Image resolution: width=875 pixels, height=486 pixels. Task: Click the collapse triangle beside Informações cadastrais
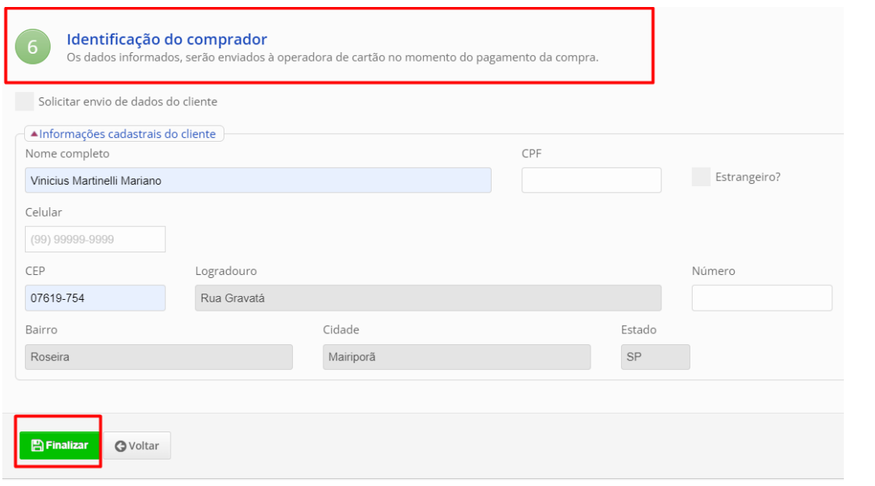[34, 134]
